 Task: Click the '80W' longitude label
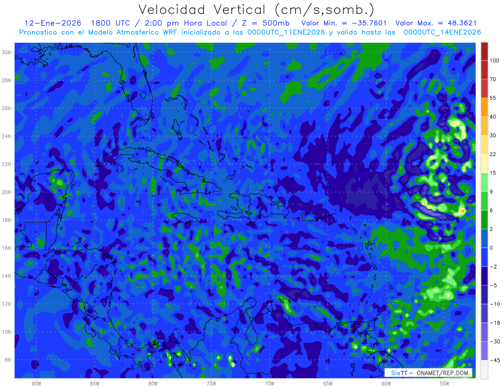[153, 384]
